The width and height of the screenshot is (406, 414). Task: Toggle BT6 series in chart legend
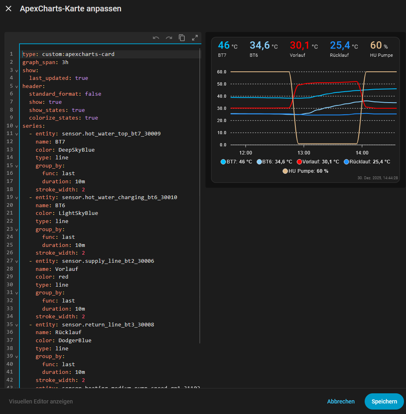tap(274, 161)
